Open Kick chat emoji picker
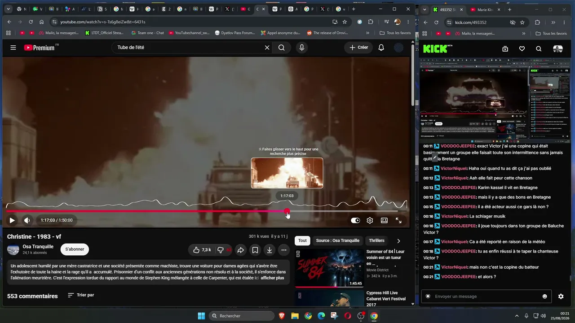This screenshot has height=323, width=575. point(545,297)
